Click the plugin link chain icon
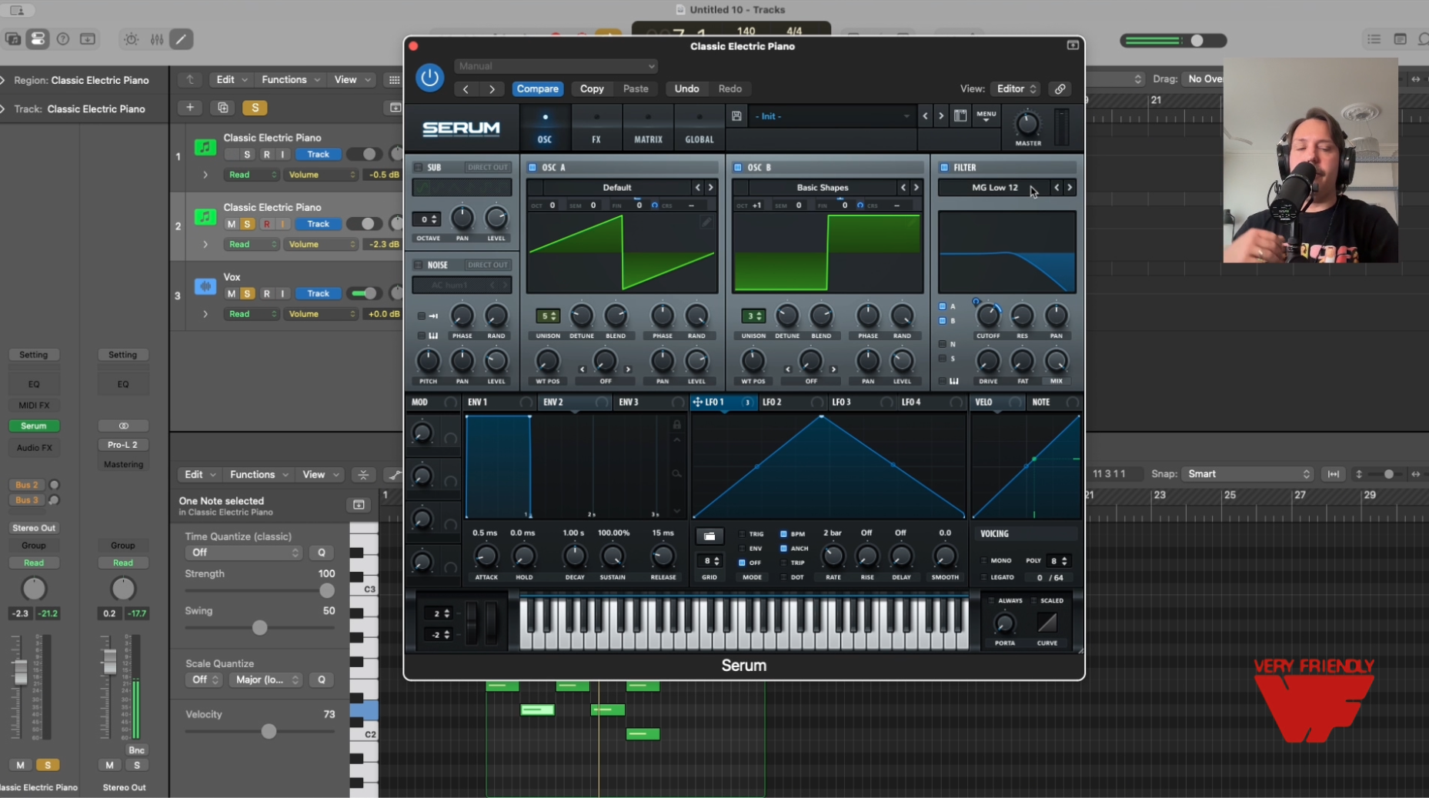 coord(1060,89)
